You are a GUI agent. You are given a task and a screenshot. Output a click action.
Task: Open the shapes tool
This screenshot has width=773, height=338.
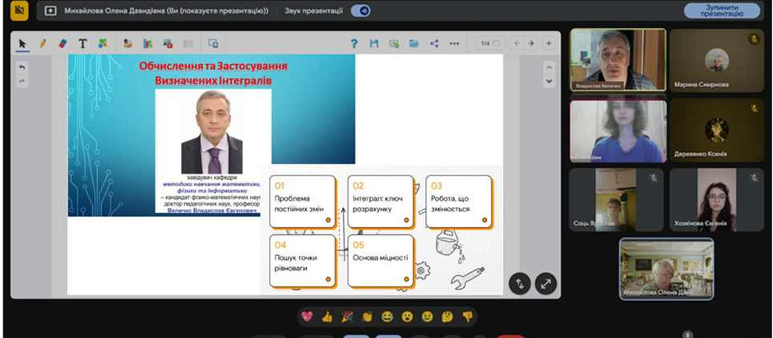tap(103, 44)
